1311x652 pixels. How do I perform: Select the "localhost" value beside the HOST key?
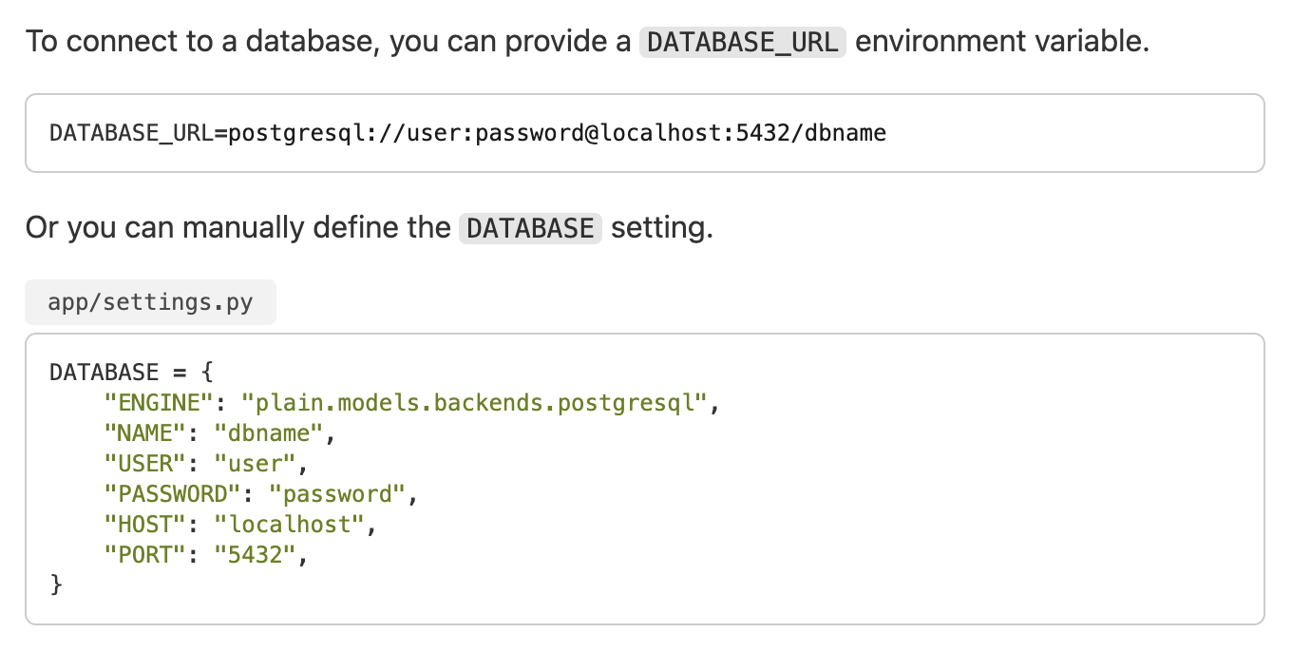tap(289, 525)
